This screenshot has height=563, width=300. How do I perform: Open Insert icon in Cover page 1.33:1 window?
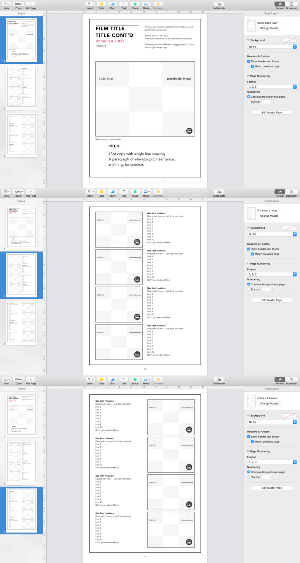[90, 4]
